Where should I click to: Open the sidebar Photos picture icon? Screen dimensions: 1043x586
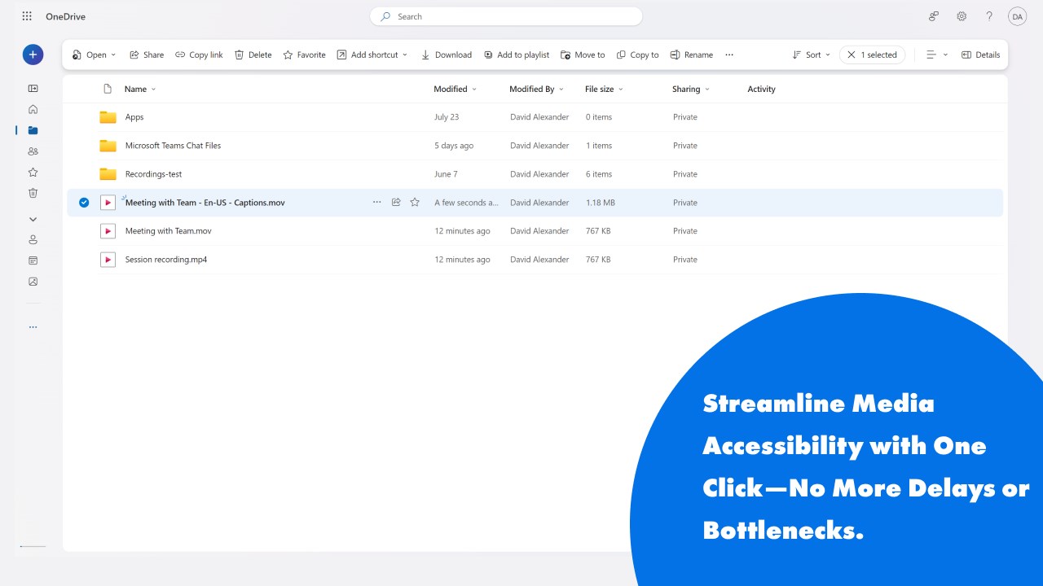(x=33, y=282)
